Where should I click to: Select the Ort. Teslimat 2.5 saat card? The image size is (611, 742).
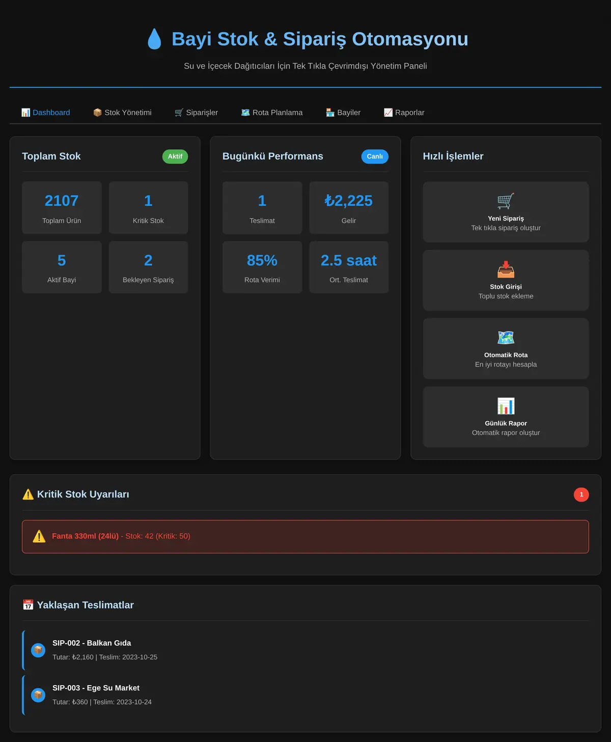349,267
